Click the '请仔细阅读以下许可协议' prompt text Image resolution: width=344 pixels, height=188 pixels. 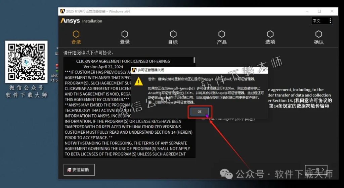point(89,53)
